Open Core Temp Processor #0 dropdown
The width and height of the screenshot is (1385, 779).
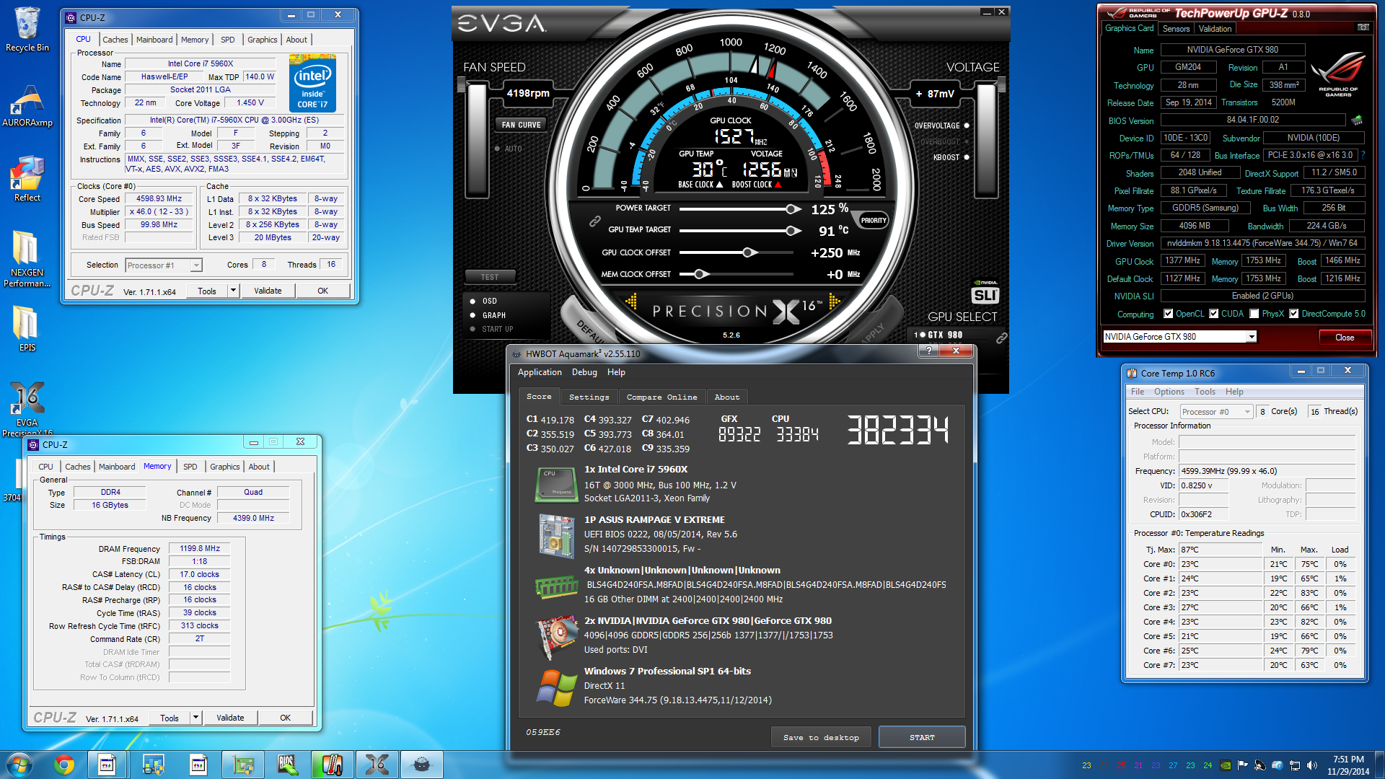tap(1216, 412)
